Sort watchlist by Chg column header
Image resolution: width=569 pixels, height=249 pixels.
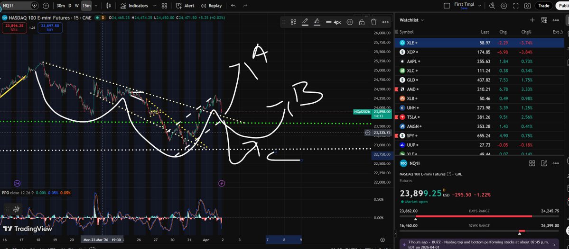(503, 32)
